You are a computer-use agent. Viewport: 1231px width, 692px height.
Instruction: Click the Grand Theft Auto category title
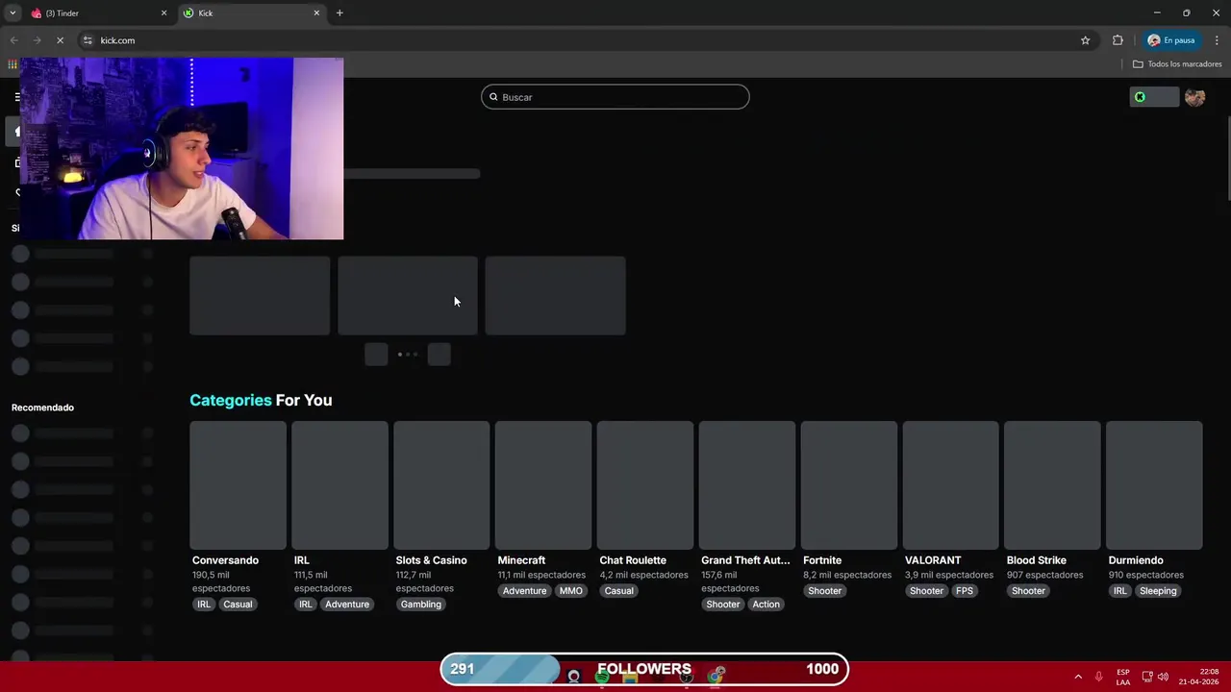click(x=745, y=560)
